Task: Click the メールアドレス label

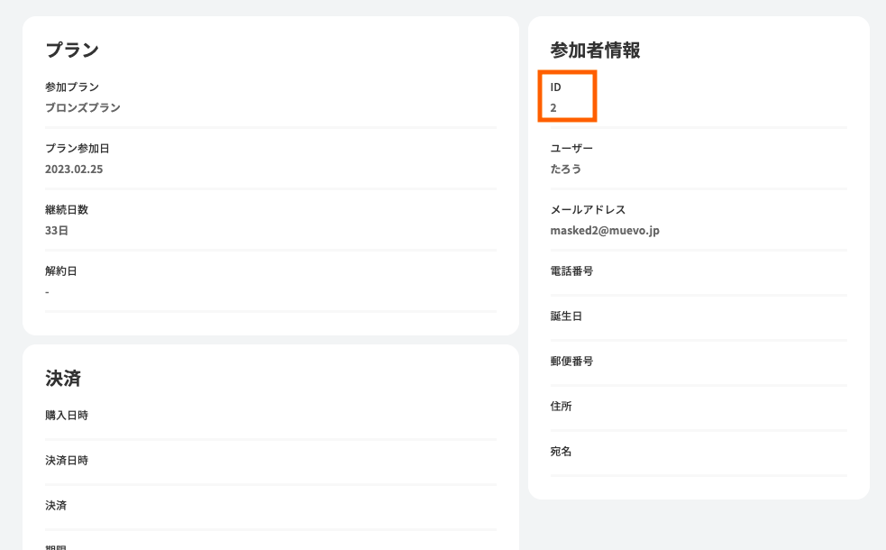Action: tap(588, 210)
